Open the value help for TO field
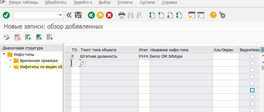 click(83, 63)
